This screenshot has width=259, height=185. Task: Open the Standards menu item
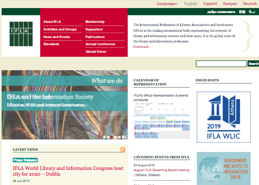(51, 44)
